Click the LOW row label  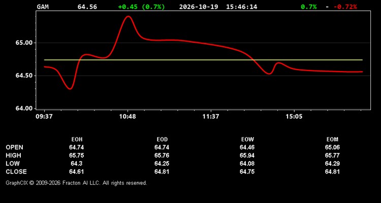click(x=13, y=163)
